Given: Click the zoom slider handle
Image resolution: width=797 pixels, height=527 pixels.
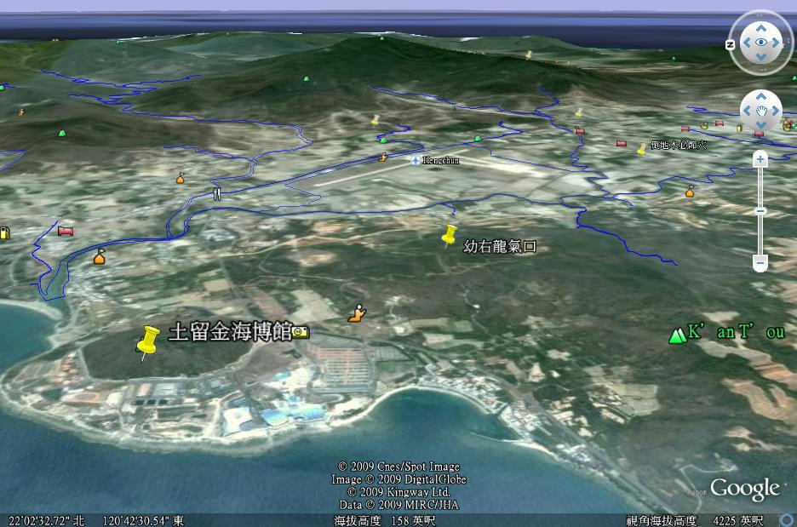Looking at the screenshot, I should 760,210.
